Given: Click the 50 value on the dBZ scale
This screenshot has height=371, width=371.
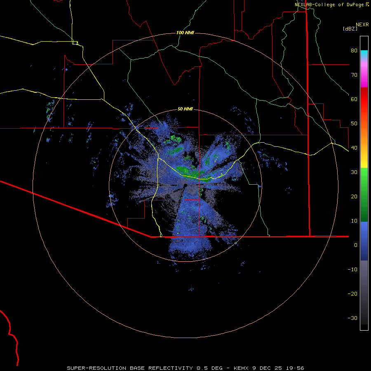Looking at the screenshot, I should 354,124.
